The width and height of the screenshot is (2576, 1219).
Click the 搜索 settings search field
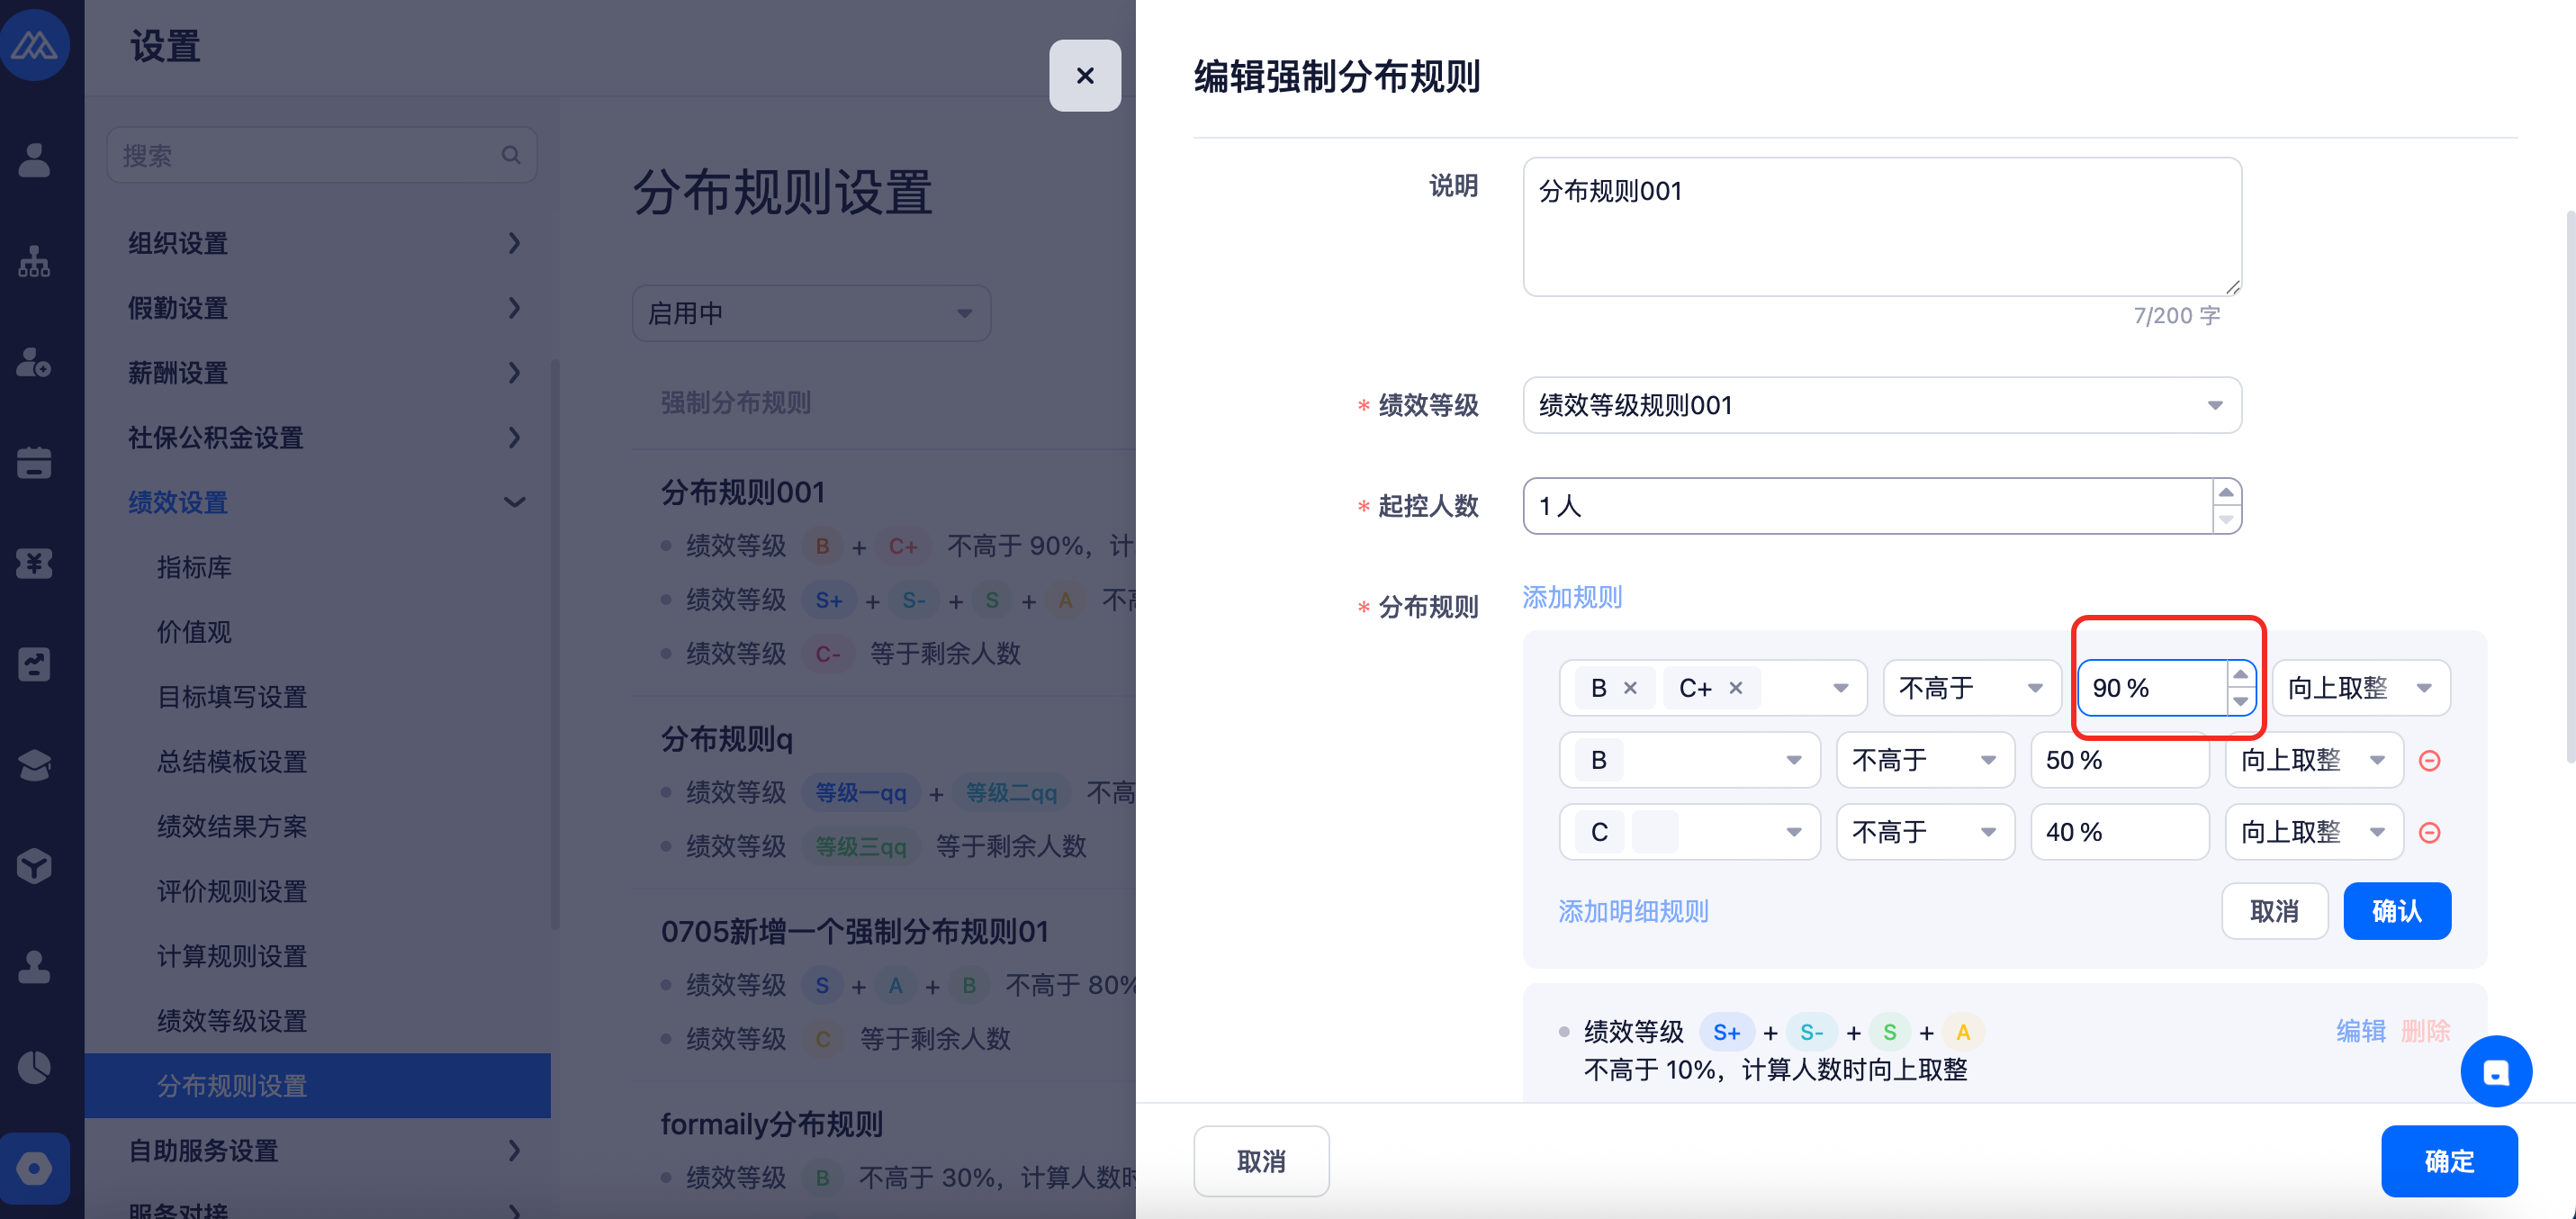tap(322, 155)
